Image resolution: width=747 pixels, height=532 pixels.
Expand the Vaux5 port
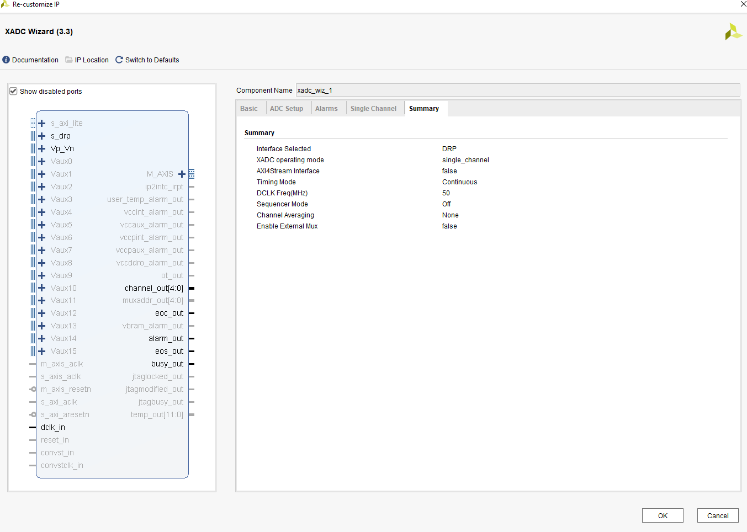click(x=42, y=225)
